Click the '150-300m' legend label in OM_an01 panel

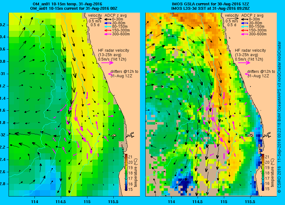[x=121, y=30]
